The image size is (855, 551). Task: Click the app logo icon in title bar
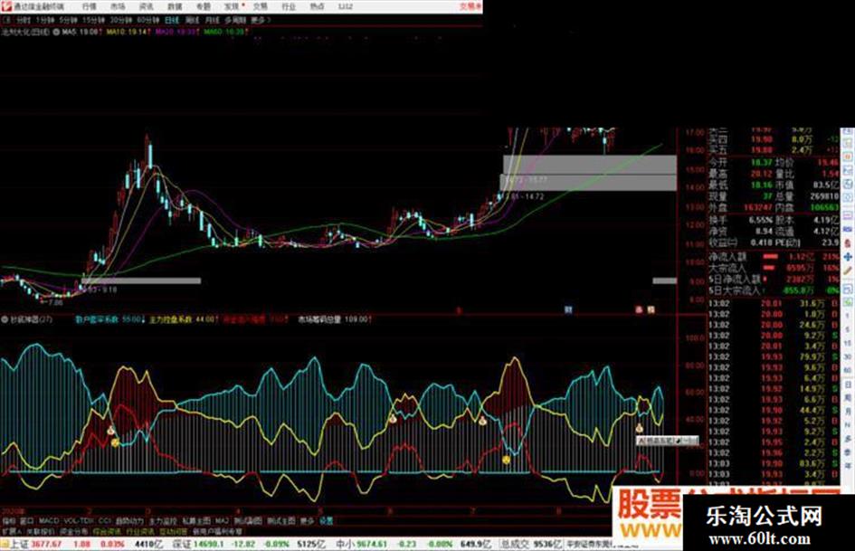pyautogui.click(x=6, y=6)
